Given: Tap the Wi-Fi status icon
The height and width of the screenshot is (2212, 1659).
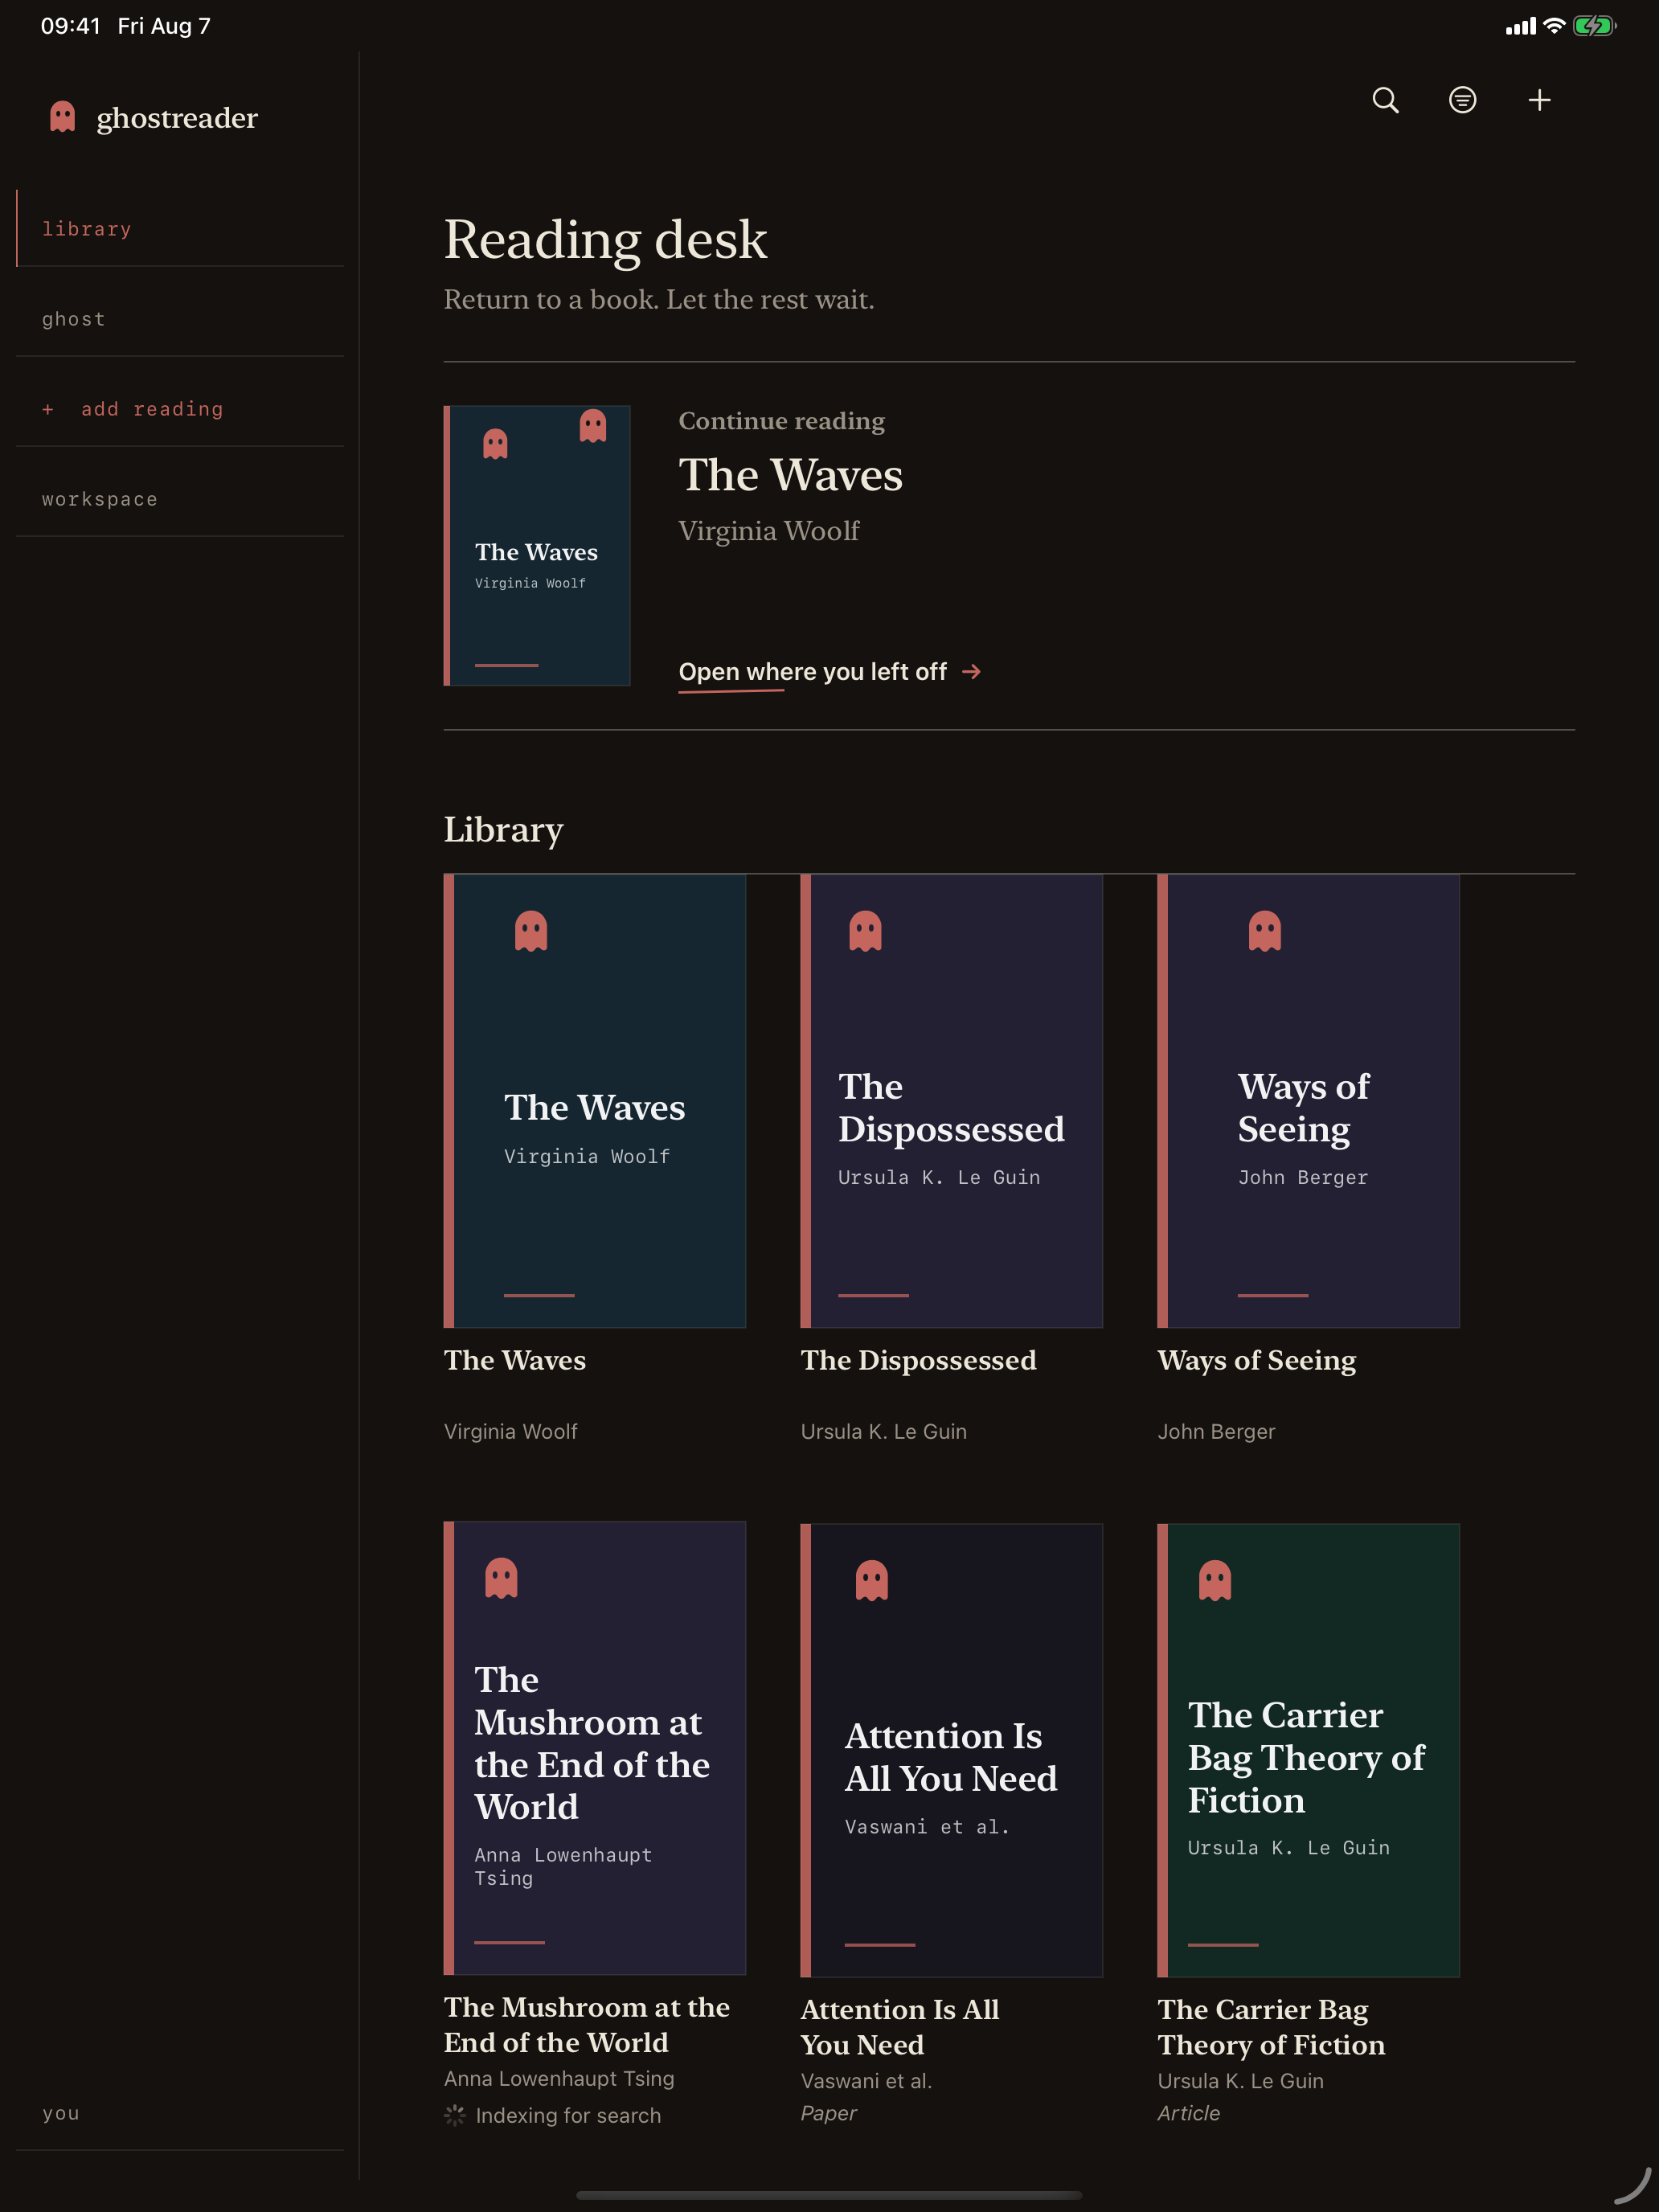Looking at the screenshot, I should pyautogui.click(x=1554, y=26).
